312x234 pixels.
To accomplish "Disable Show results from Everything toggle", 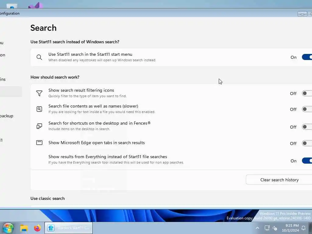I will (307, 161).
